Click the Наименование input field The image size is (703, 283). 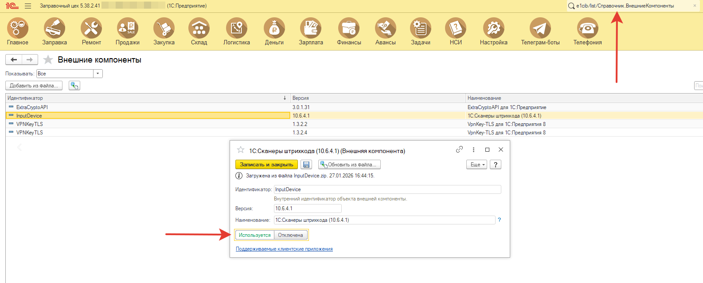[x=384, y=220]
